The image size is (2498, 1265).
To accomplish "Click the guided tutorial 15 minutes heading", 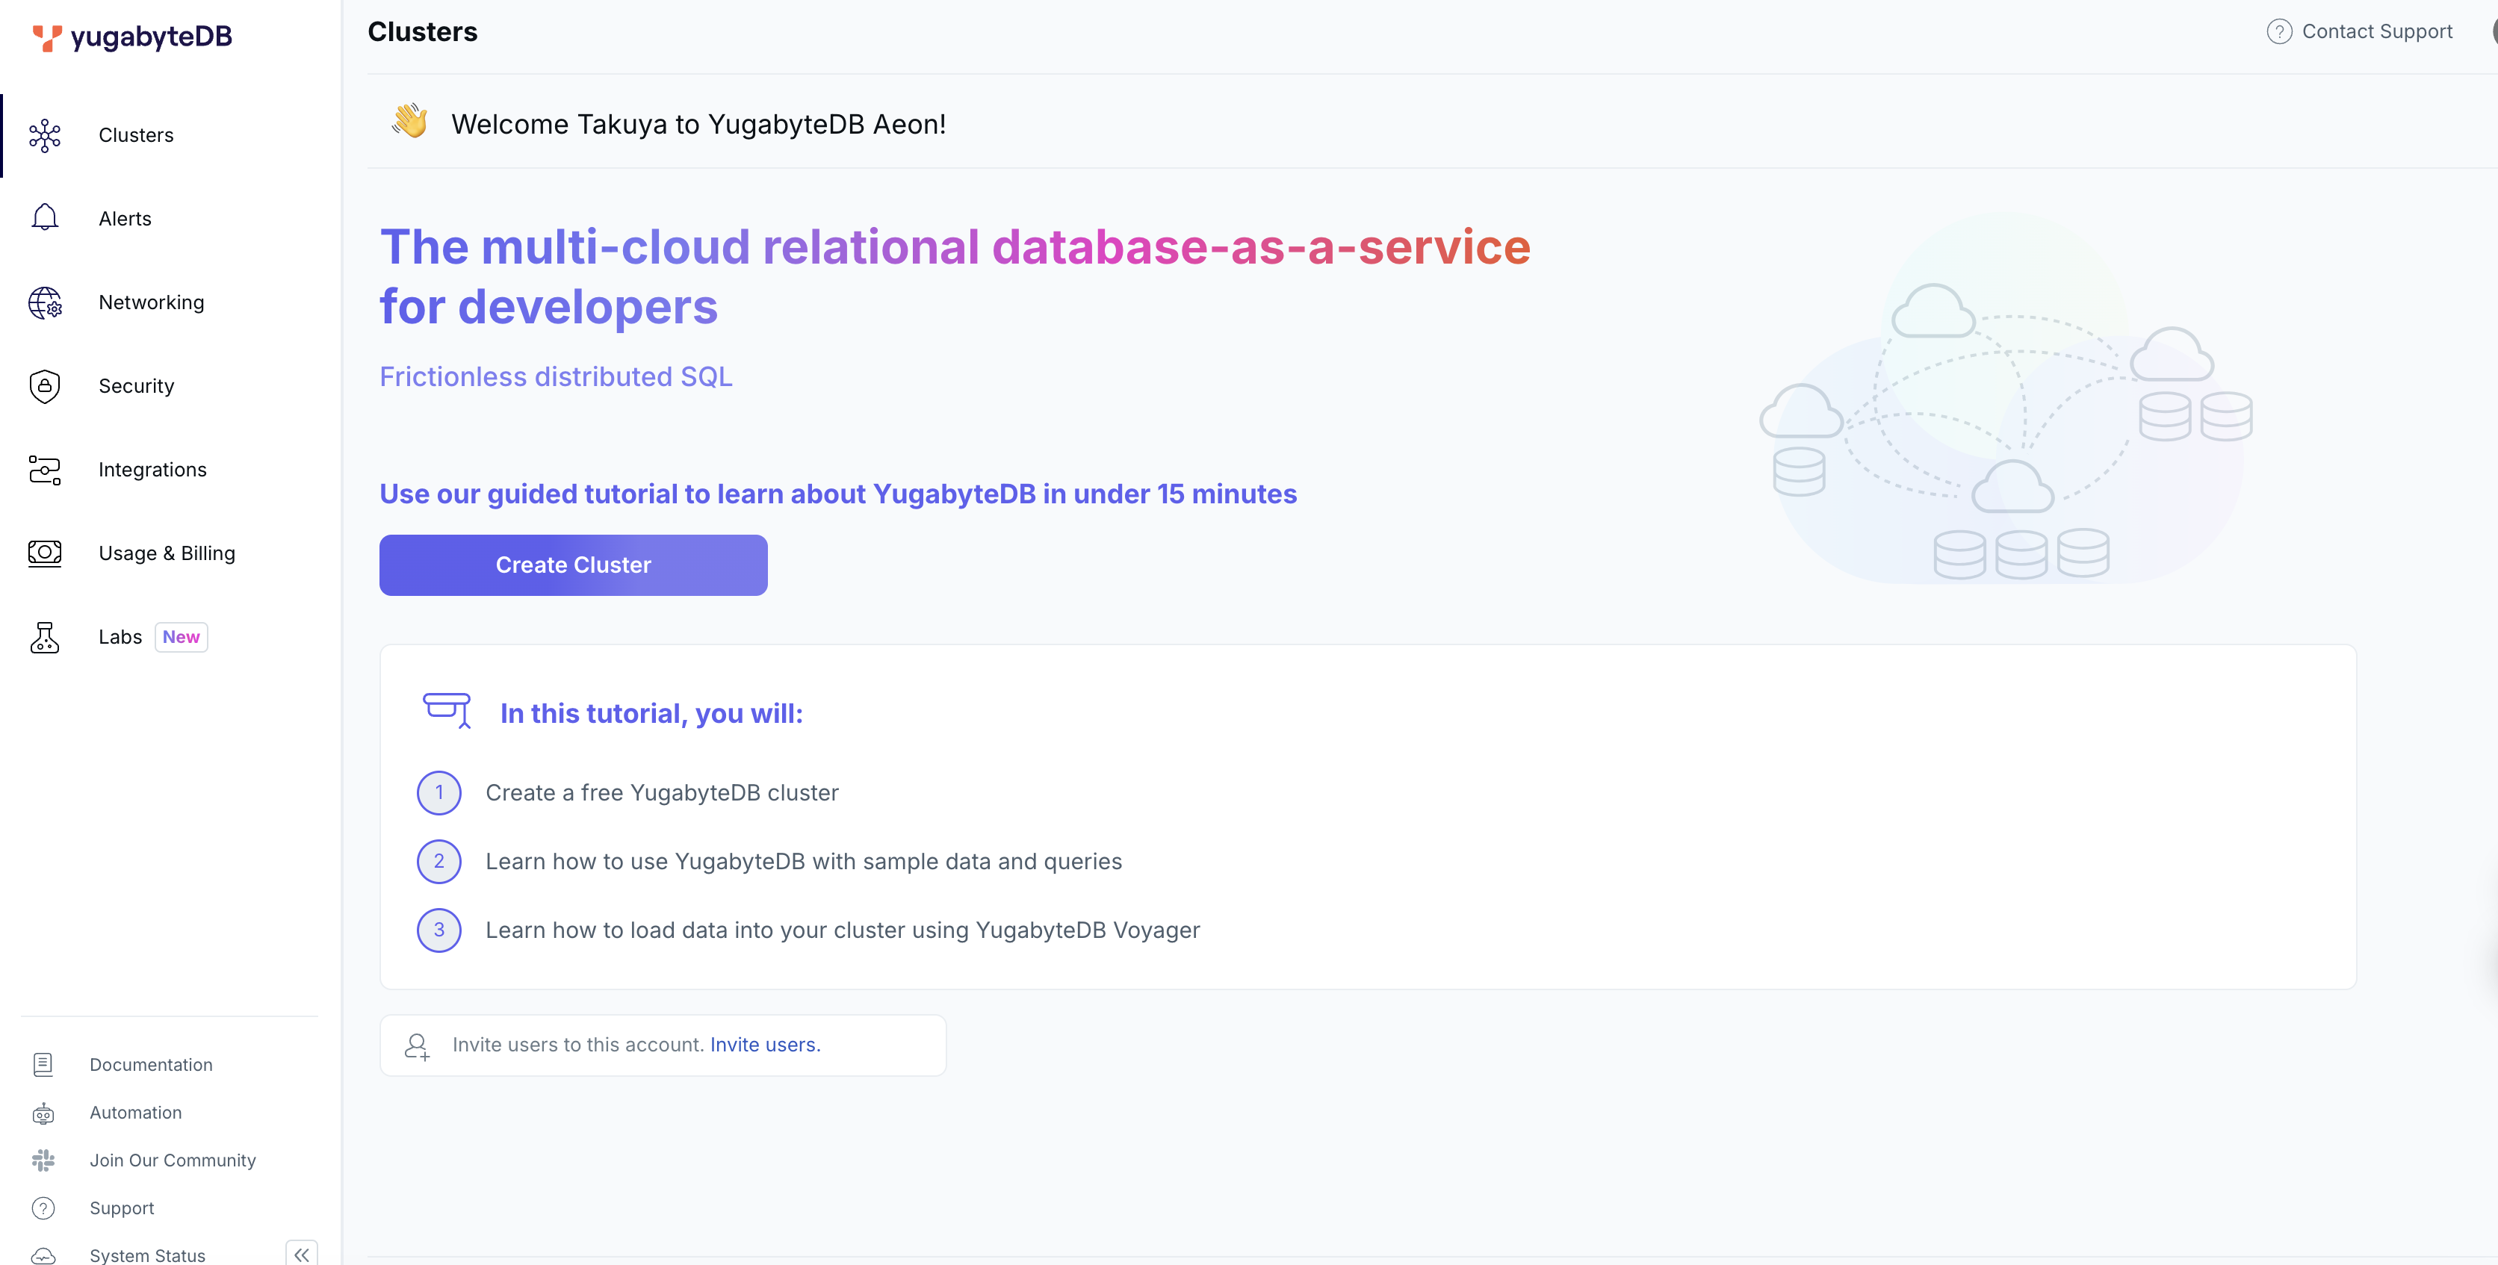I will 838,494.
